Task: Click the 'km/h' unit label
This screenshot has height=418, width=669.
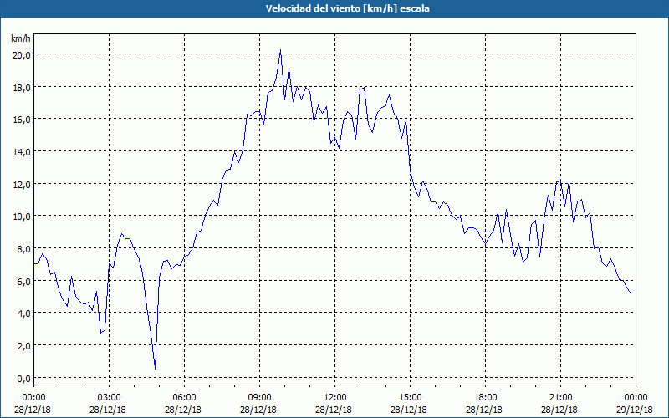Action: pyautogui.click(x=20, y=38)
